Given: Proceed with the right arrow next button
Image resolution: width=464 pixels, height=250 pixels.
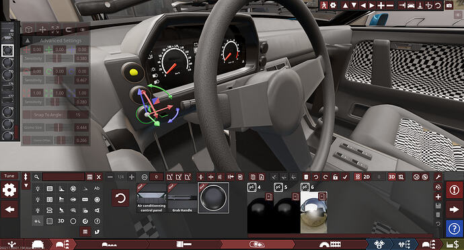Looking at the screenshot, I should coord(454,210).
